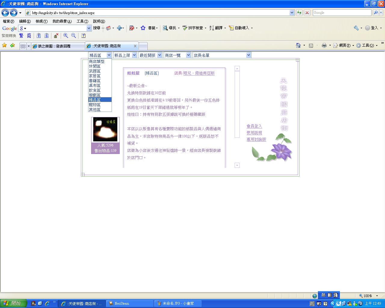Switch to the 狼之樂園 tab
The height and width of the screenshot is (308, 385).
click(x=57, y=46)
